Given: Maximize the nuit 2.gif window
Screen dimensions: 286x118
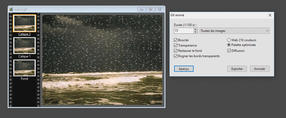Looking at the screenshot, I should pyautogui.click(x=150, y=9).
